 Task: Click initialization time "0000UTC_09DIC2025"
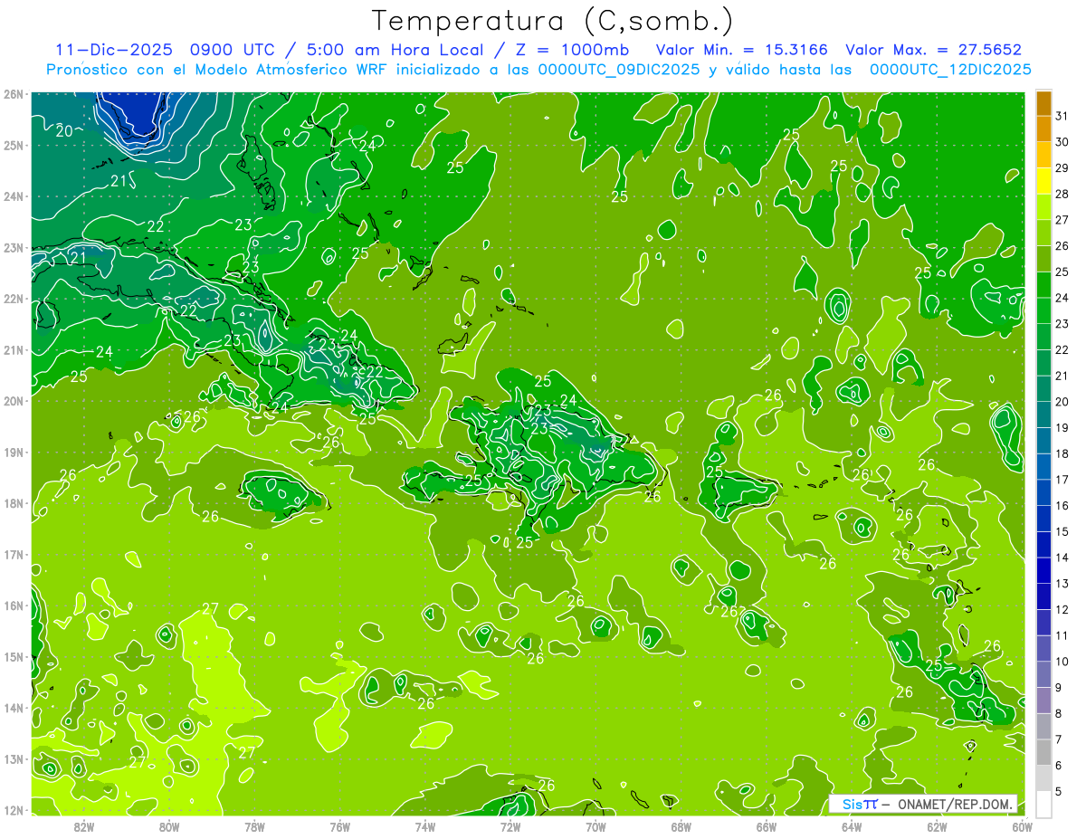pos(619,70)
